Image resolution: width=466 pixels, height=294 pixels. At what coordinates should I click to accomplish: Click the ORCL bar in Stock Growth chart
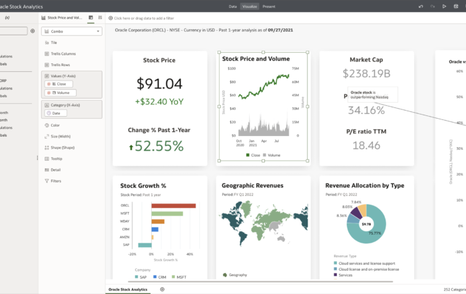pyautogui.click(x=174, y=205)
